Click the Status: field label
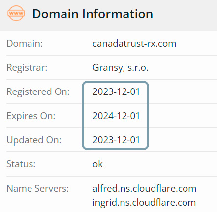The width and height of the screenshot is (217, 212). tap(21, 164)
